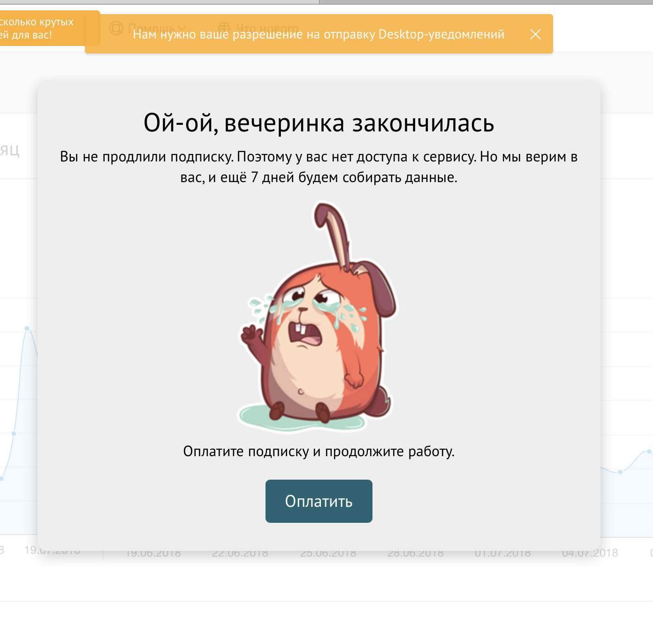
Task: Click the desktop notification permission message
Action: tap(319, 34)
